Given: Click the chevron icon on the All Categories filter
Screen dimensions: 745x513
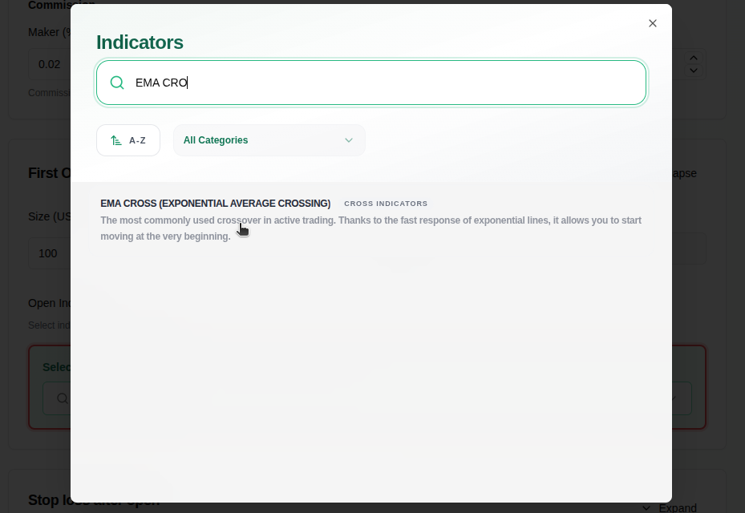Looking at the screenshot, I should [x=349, y=140].
